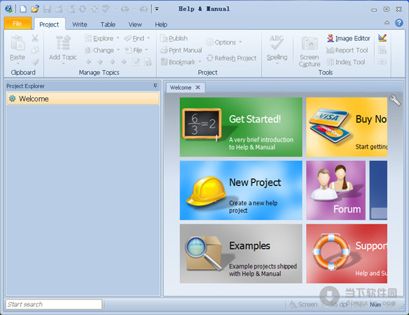Click the open folder icon in quick access toolbar
Image resolution: width=409 pixels, height=315 pixels.
pos(35,9)
